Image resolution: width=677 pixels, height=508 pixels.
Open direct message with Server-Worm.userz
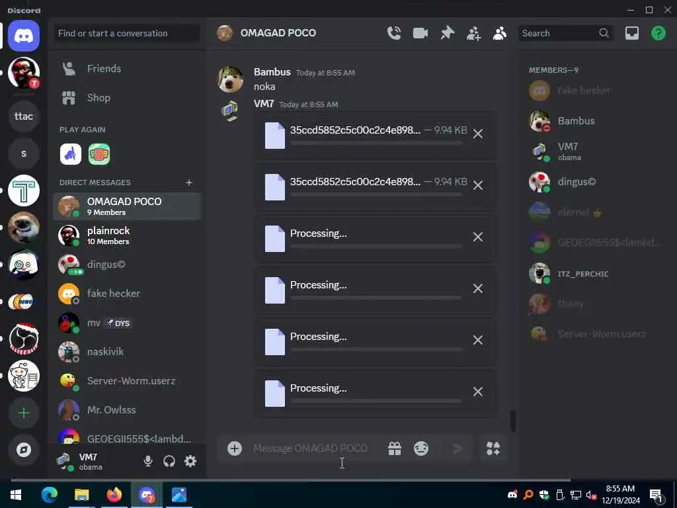[x=126, y=381]
